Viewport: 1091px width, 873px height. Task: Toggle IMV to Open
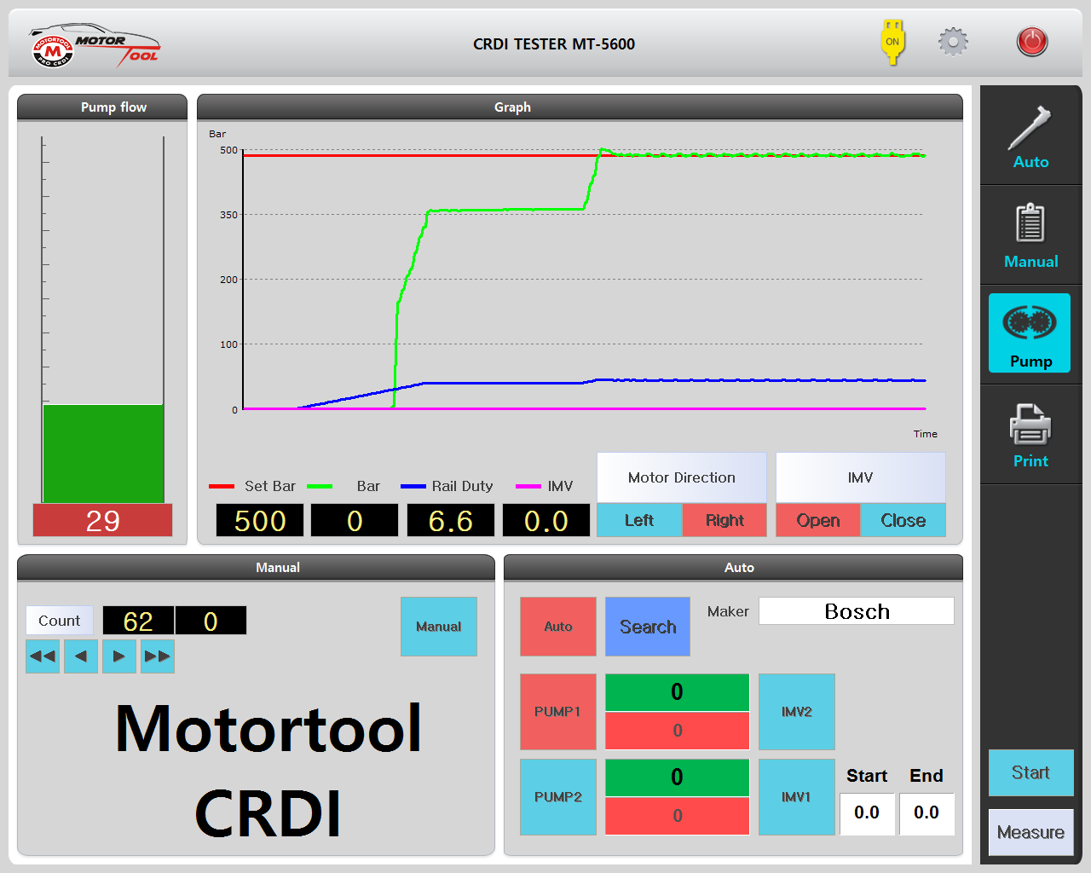818,520
